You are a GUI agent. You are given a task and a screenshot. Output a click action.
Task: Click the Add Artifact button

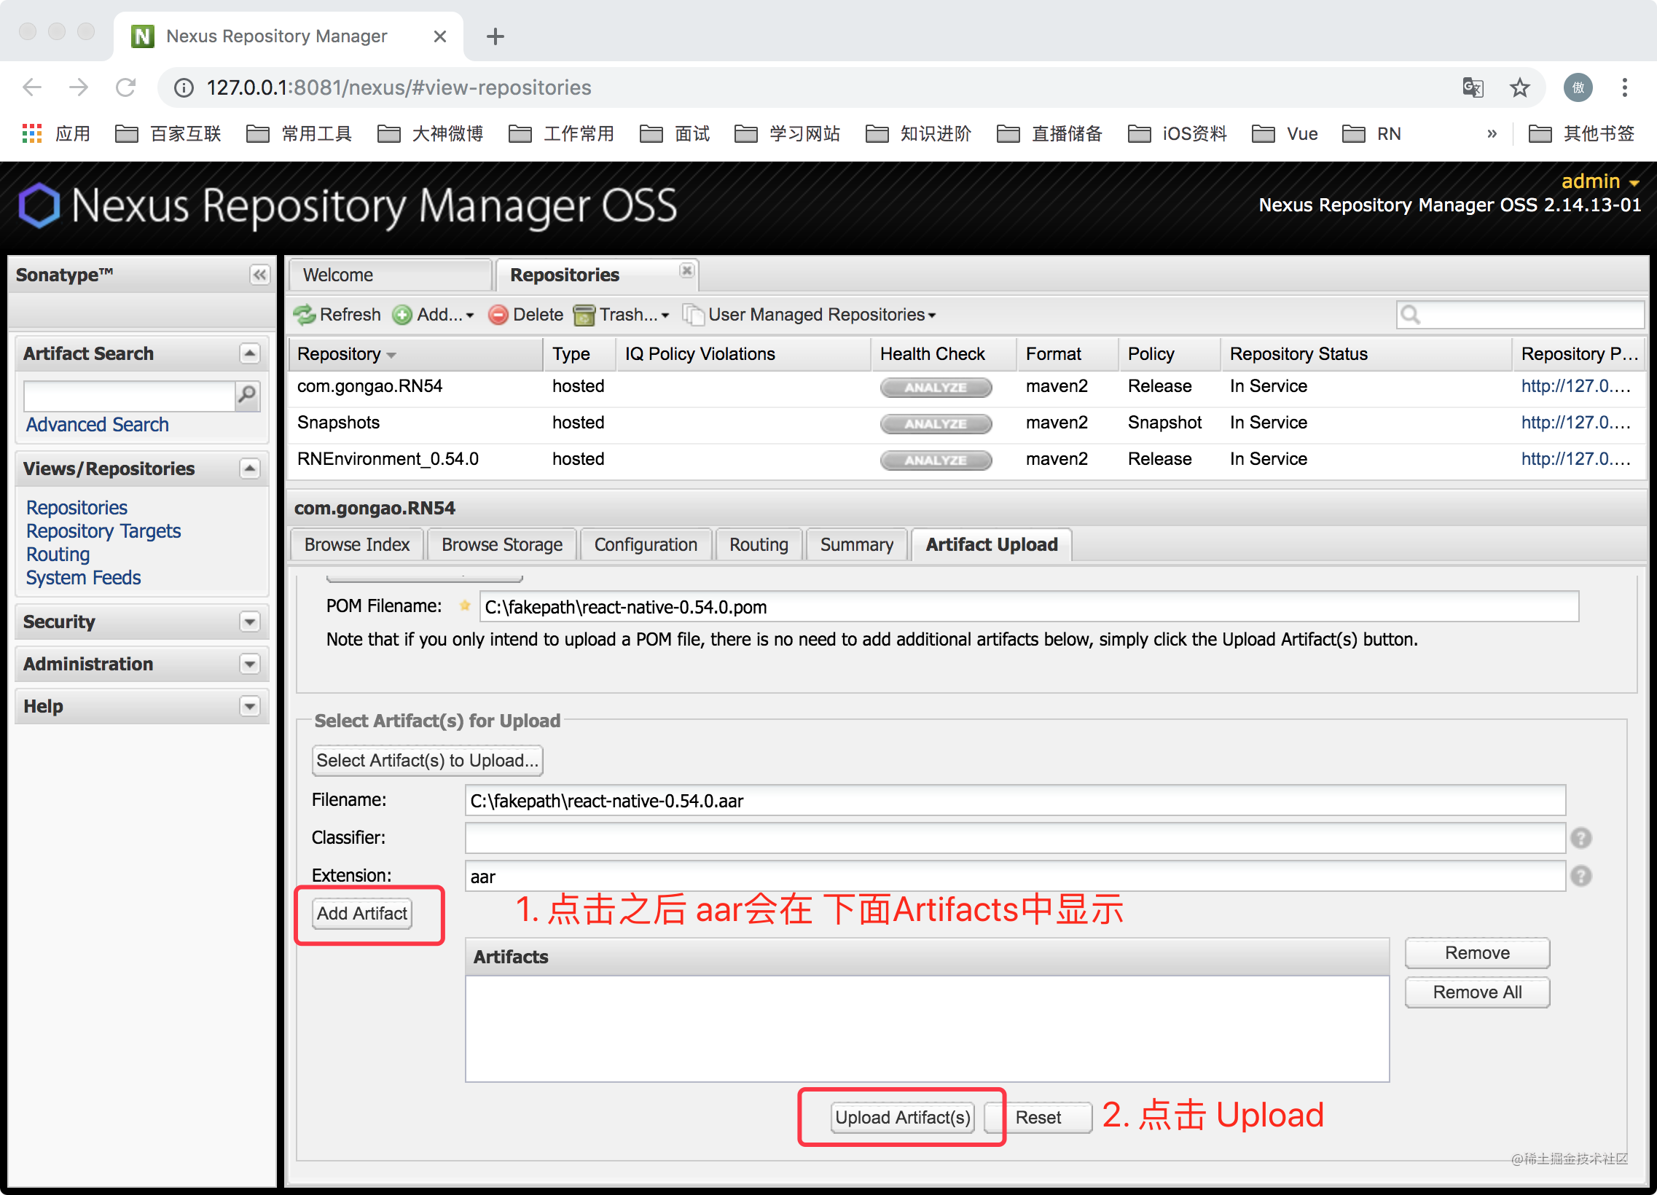click(x=361, y=914)
